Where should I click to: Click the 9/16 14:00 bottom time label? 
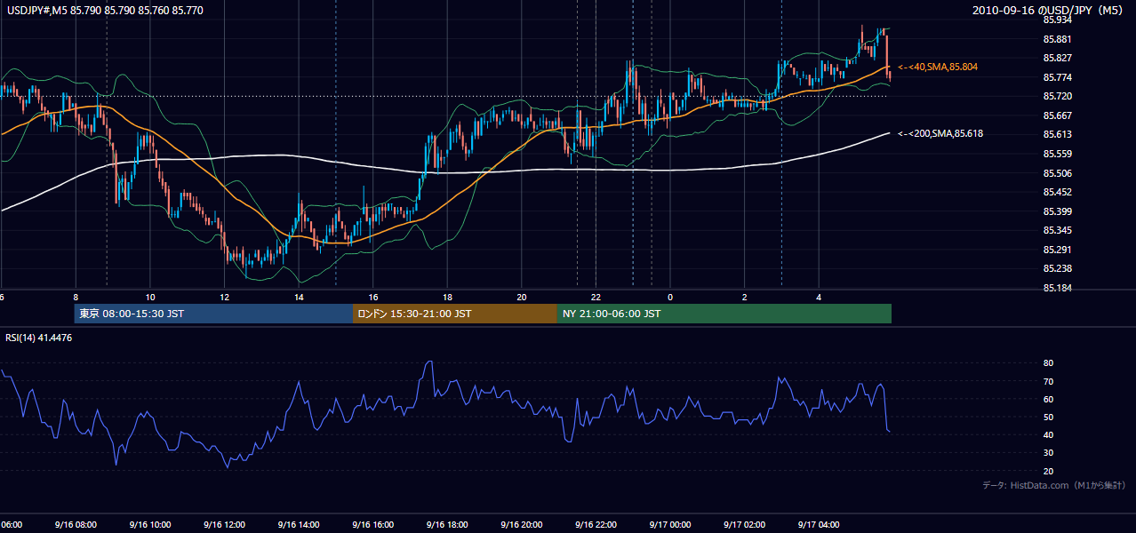point(298,525)
